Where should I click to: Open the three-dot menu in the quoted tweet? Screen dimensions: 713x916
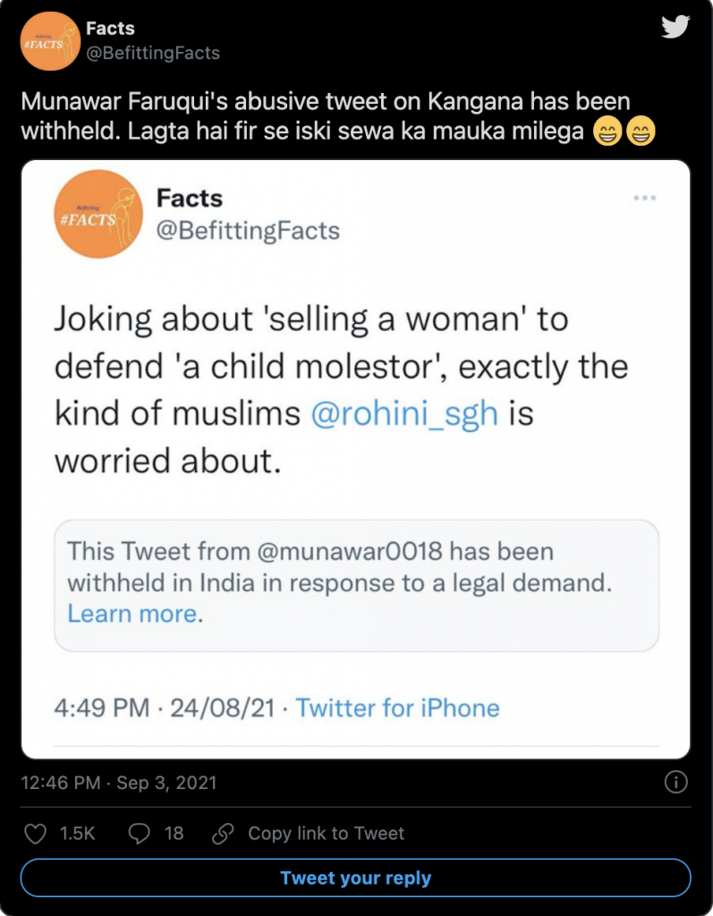[x=646, y=199]
